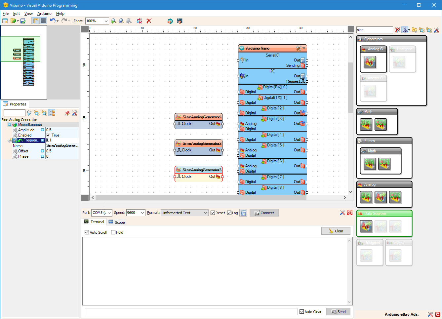This screenshot has width=442, height=319.
Task: Collapse all categories with the folder-minus icon
Action: point(429,30)
